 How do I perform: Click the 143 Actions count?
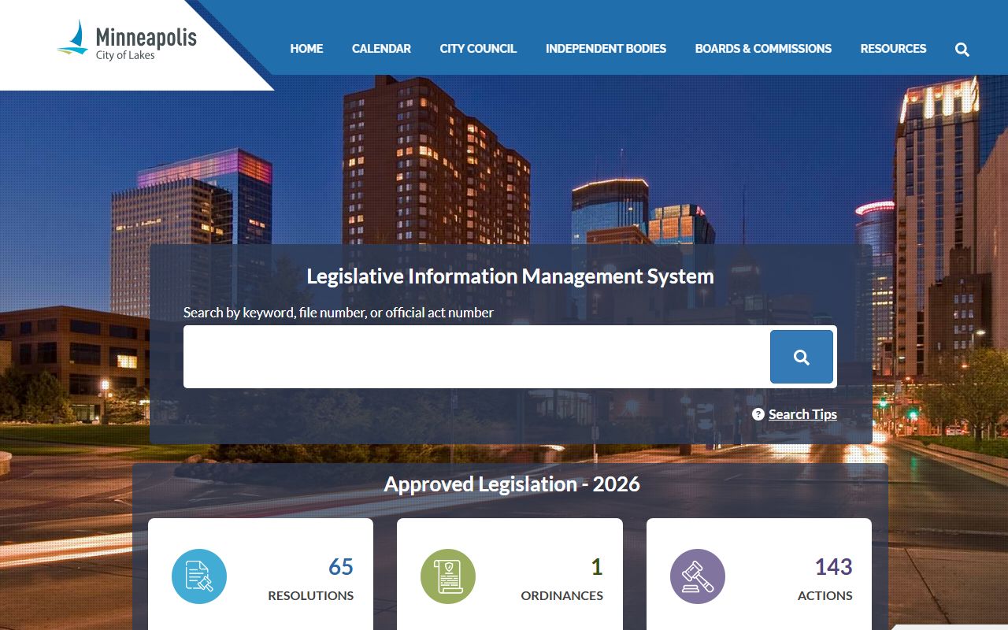pos(833,567)
